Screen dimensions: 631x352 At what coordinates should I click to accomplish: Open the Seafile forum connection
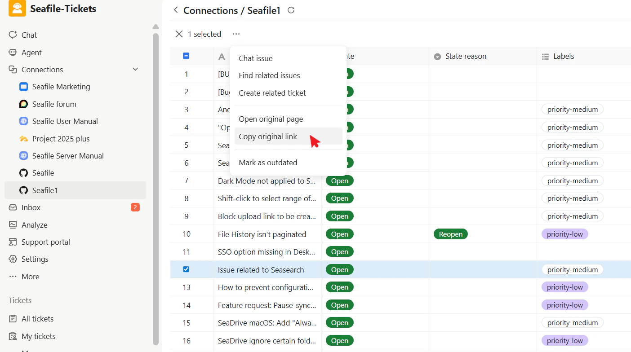pos(54,104)
